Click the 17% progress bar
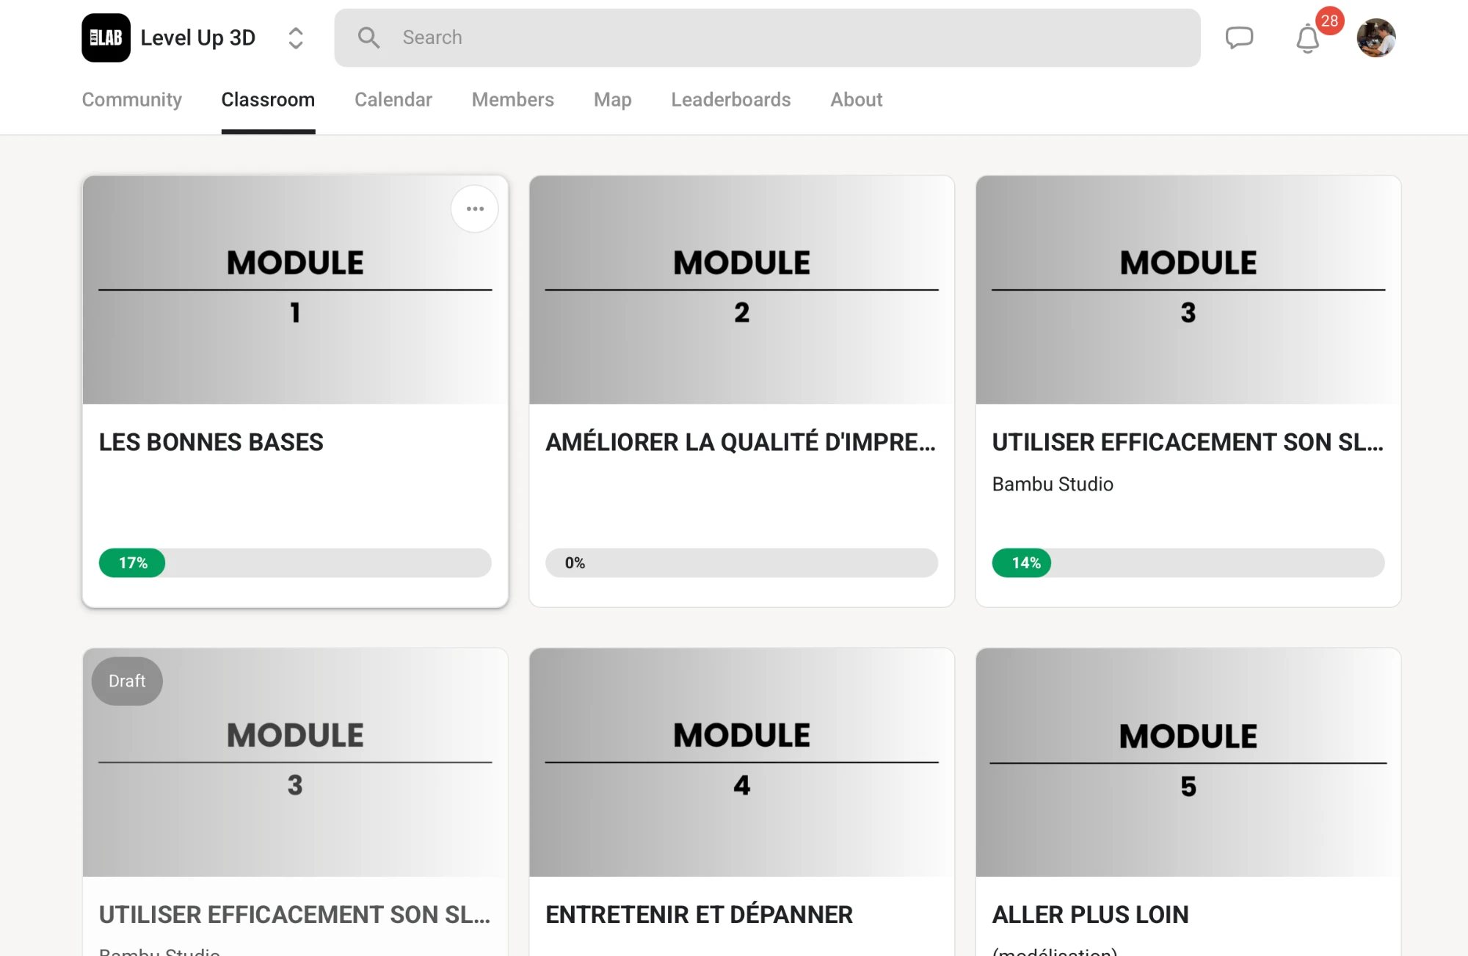Viewport: 1468px width, 956px height. 295,563
